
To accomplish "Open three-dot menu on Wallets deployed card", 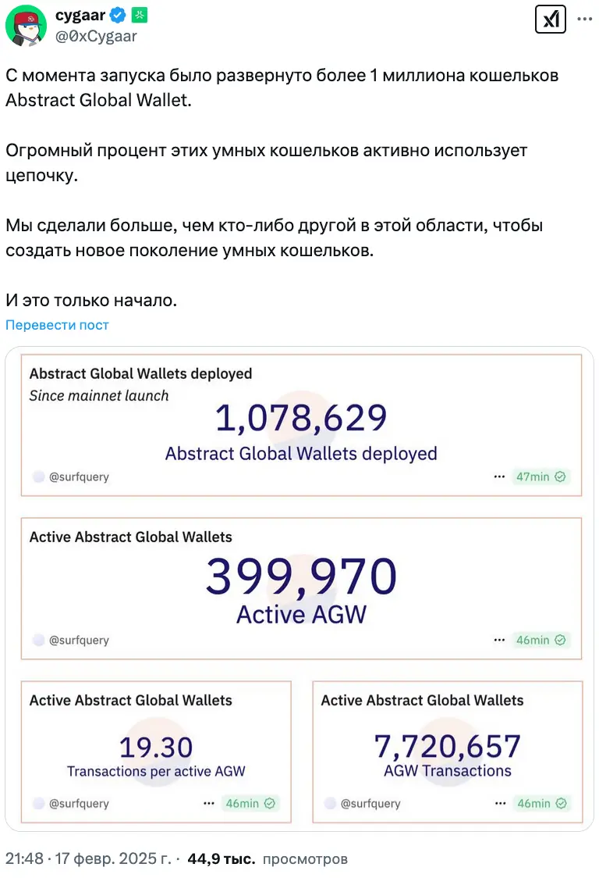I will click(x=500, y=476).
